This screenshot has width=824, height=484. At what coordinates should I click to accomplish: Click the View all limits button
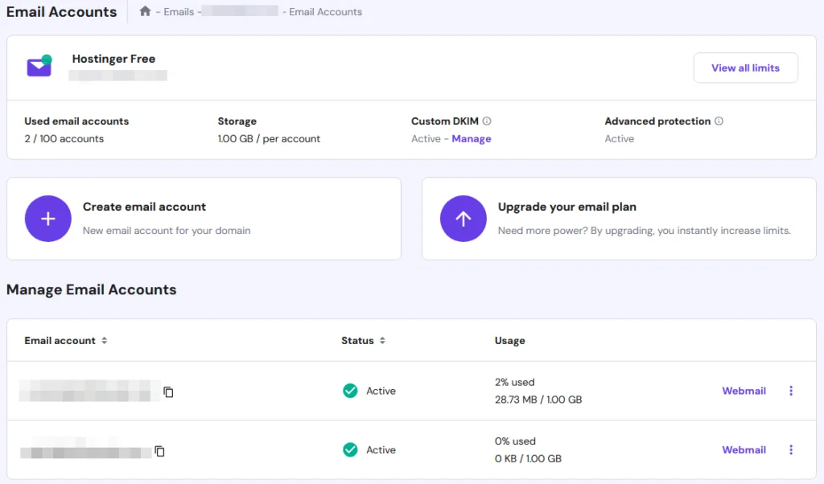click(745, 68)
